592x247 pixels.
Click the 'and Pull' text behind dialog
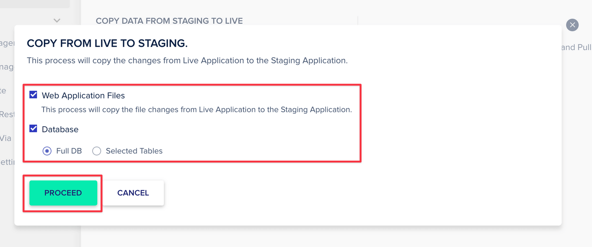click(576, 47)
